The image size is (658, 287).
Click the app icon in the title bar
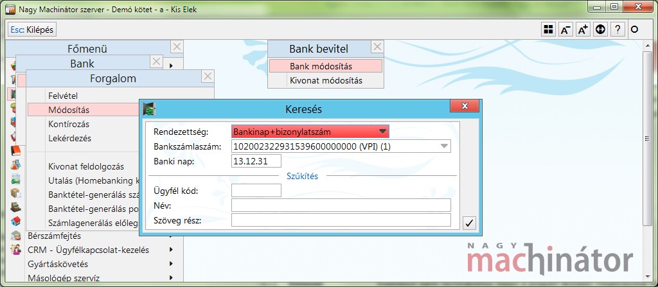10,9
